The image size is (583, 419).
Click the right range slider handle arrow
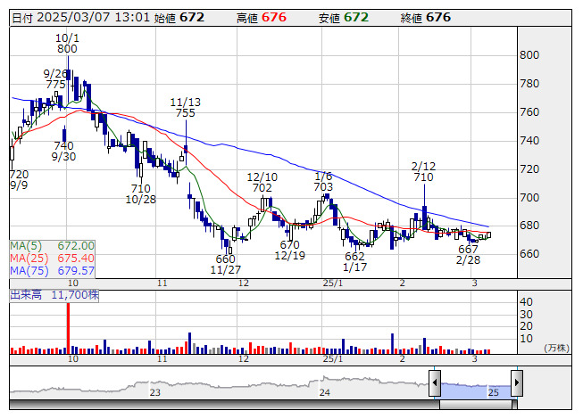[517, 382]
